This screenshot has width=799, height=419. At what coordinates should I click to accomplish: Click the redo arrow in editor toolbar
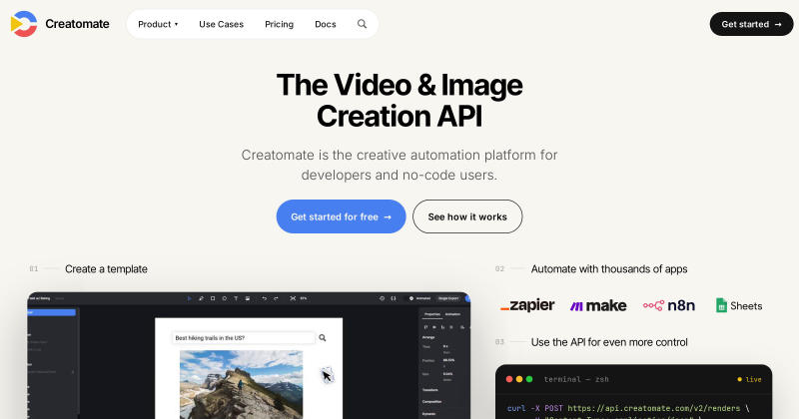coord(276,298)
